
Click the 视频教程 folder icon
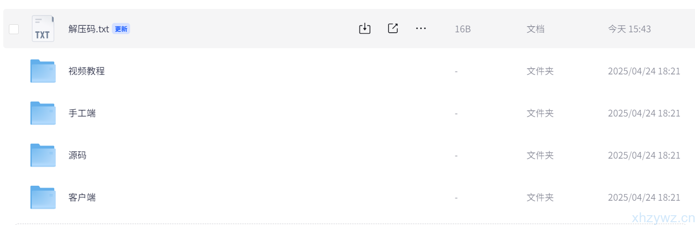(43, 71)
